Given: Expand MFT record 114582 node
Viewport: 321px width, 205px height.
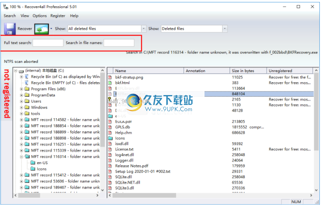Looking at the screenshot, I should (21, 120).
